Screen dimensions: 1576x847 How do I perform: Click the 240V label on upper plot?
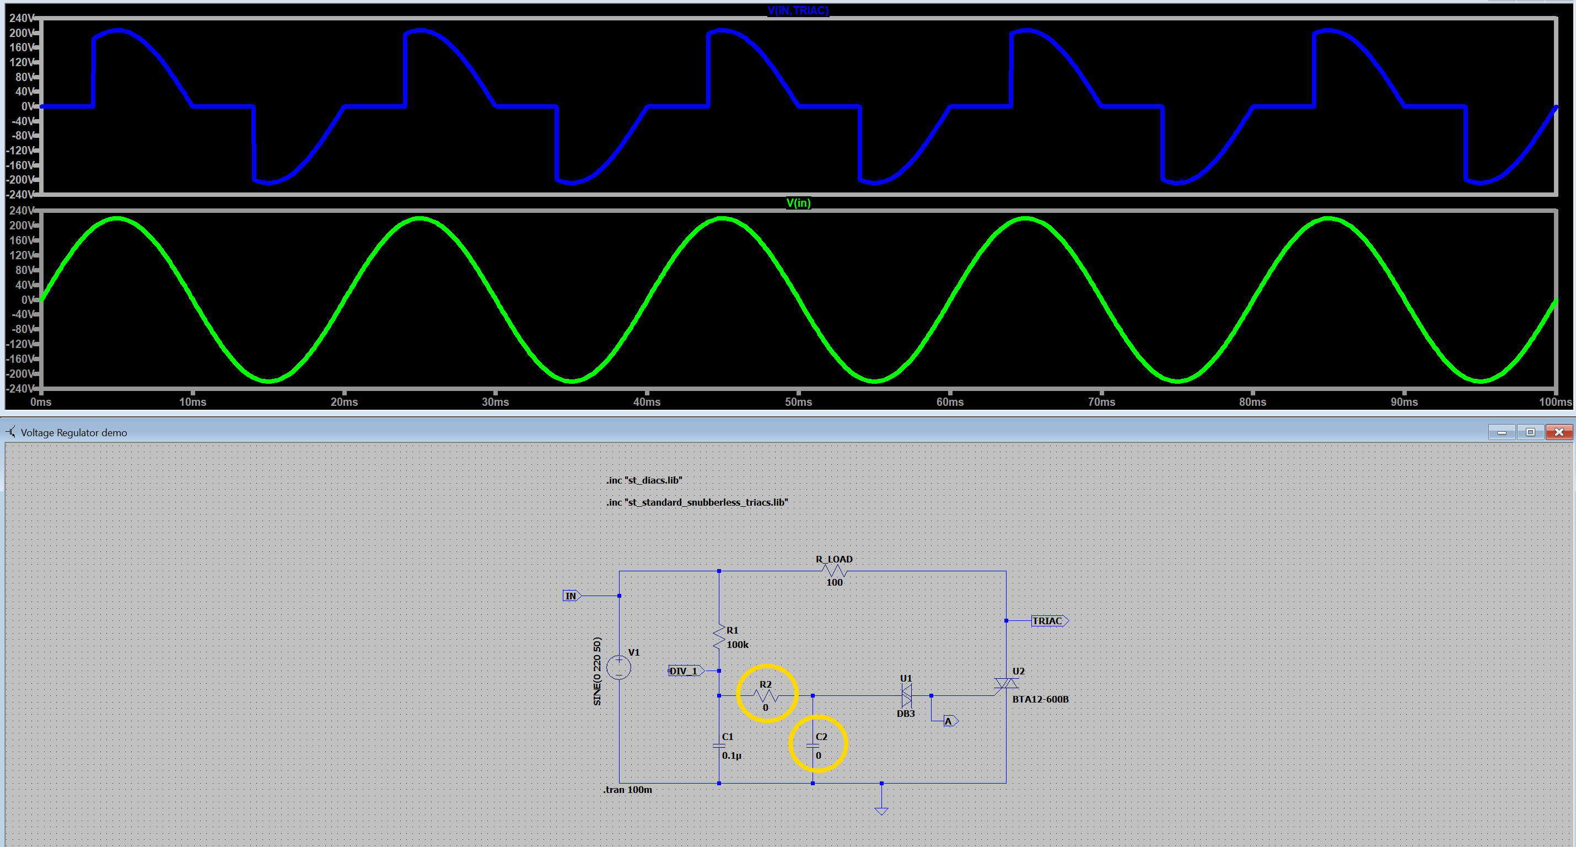click(x=21, y=18)
